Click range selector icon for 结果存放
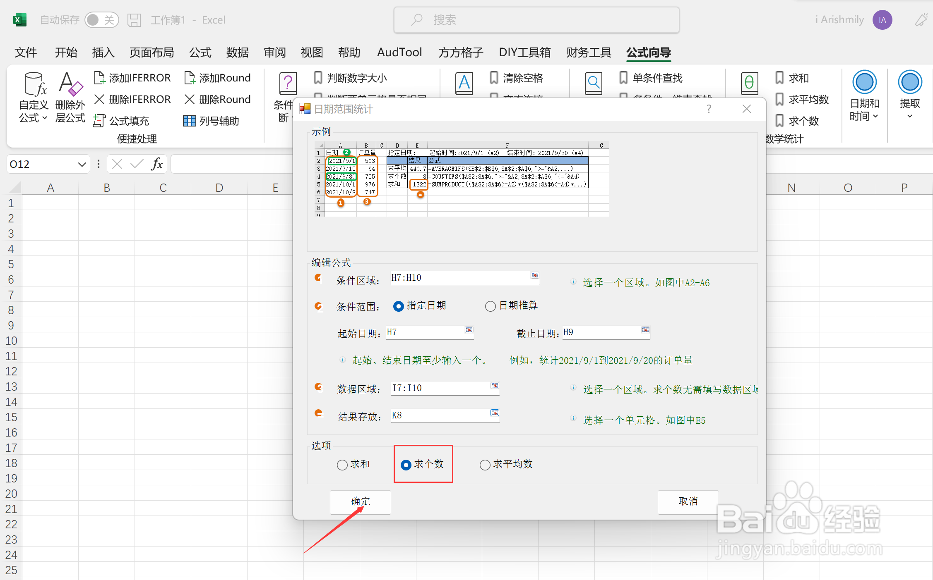The image size is (933, 580). pyautogui.click(x=495, y=413)
